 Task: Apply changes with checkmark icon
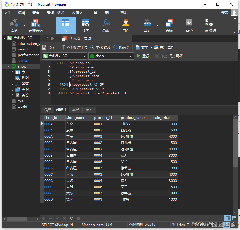[x=58, y=218]
